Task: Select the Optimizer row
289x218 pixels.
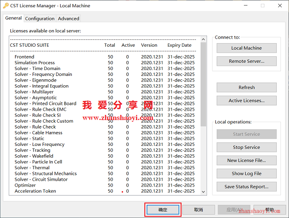Action: coord(105,185)
